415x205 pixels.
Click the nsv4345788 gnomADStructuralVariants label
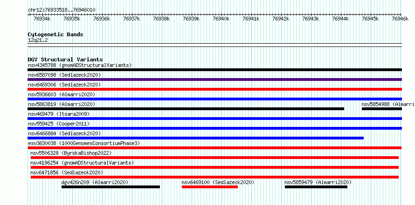point(80,65)
